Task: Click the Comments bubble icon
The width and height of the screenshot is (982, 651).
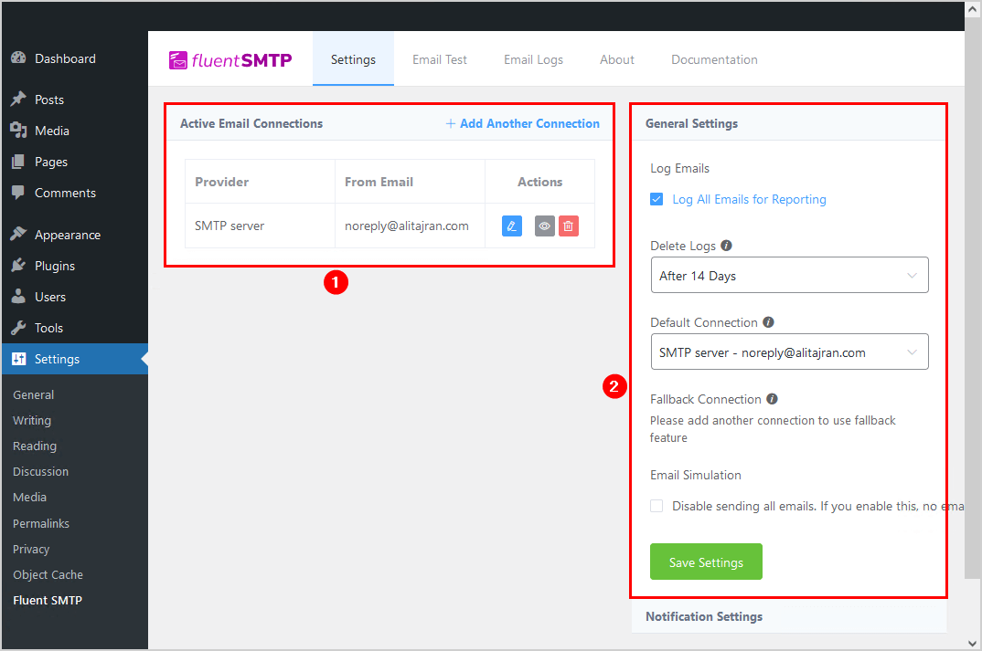Action: click(x=19, y=192)
